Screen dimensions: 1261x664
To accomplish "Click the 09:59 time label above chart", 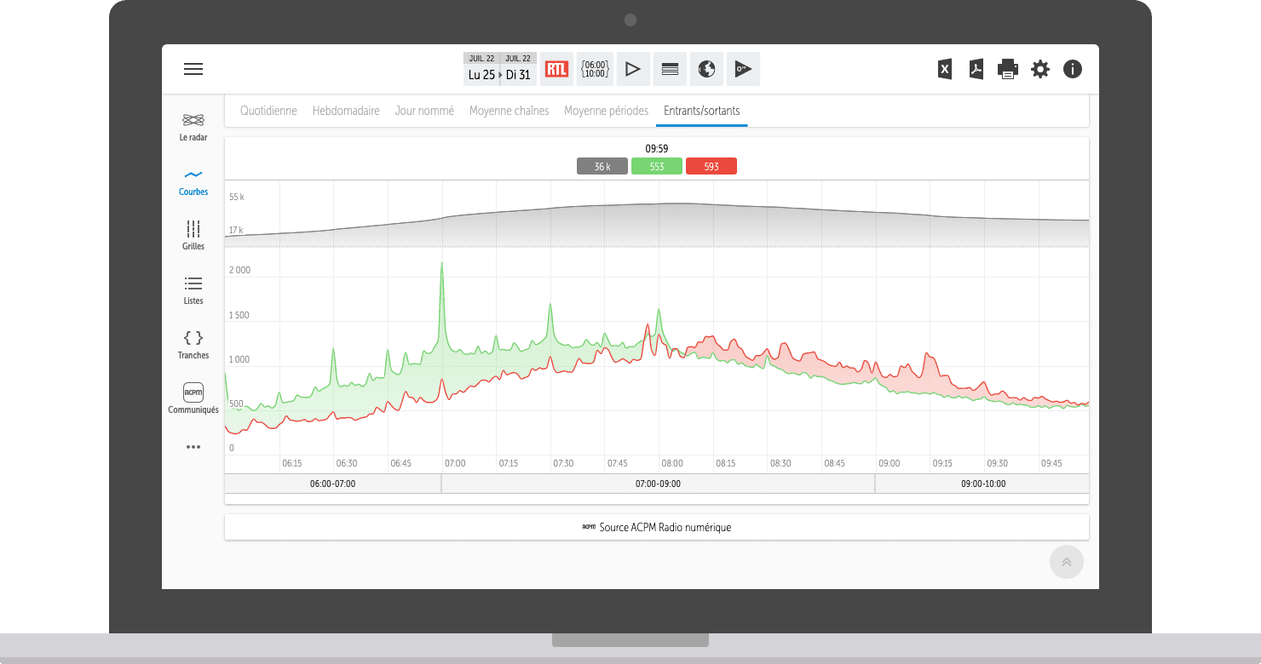I will click(657, 149).
